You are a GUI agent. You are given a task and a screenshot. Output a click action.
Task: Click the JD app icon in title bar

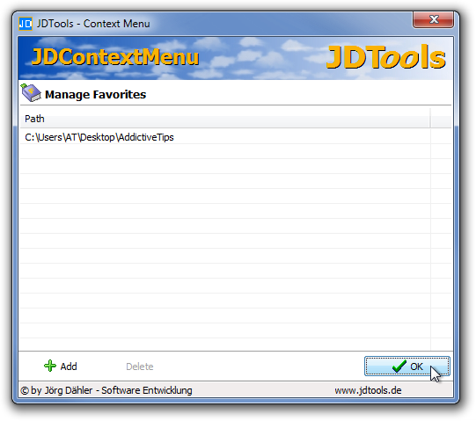click(26, 24)
